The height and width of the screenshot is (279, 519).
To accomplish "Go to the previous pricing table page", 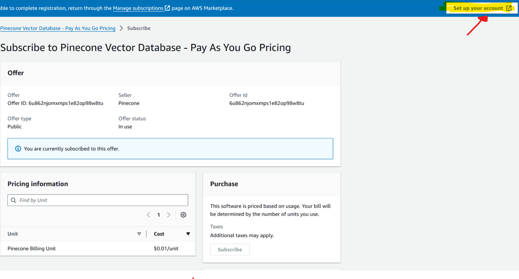I will (149, 215).
